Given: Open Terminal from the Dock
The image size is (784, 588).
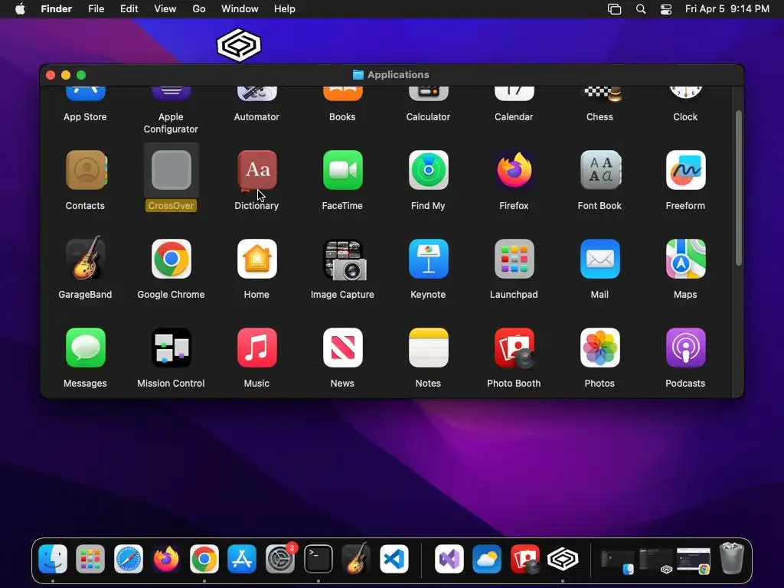Looking at the screenshot, I should coord(318,558).
